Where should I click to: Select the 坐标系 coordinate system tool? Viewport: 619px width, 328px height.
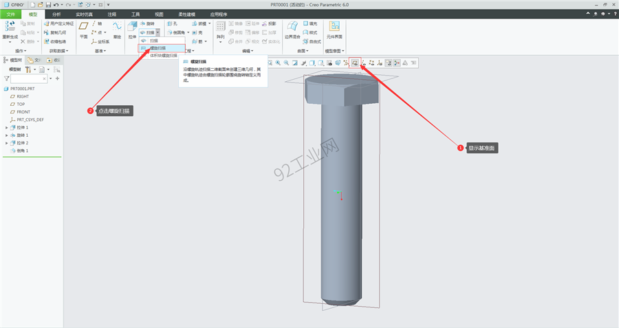coord(100,41)
